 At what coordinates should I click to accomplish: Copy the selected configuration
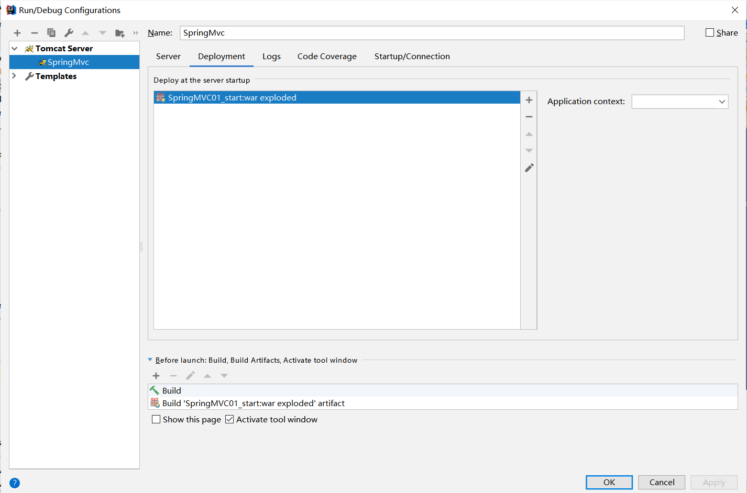click(x=51, y=33)
